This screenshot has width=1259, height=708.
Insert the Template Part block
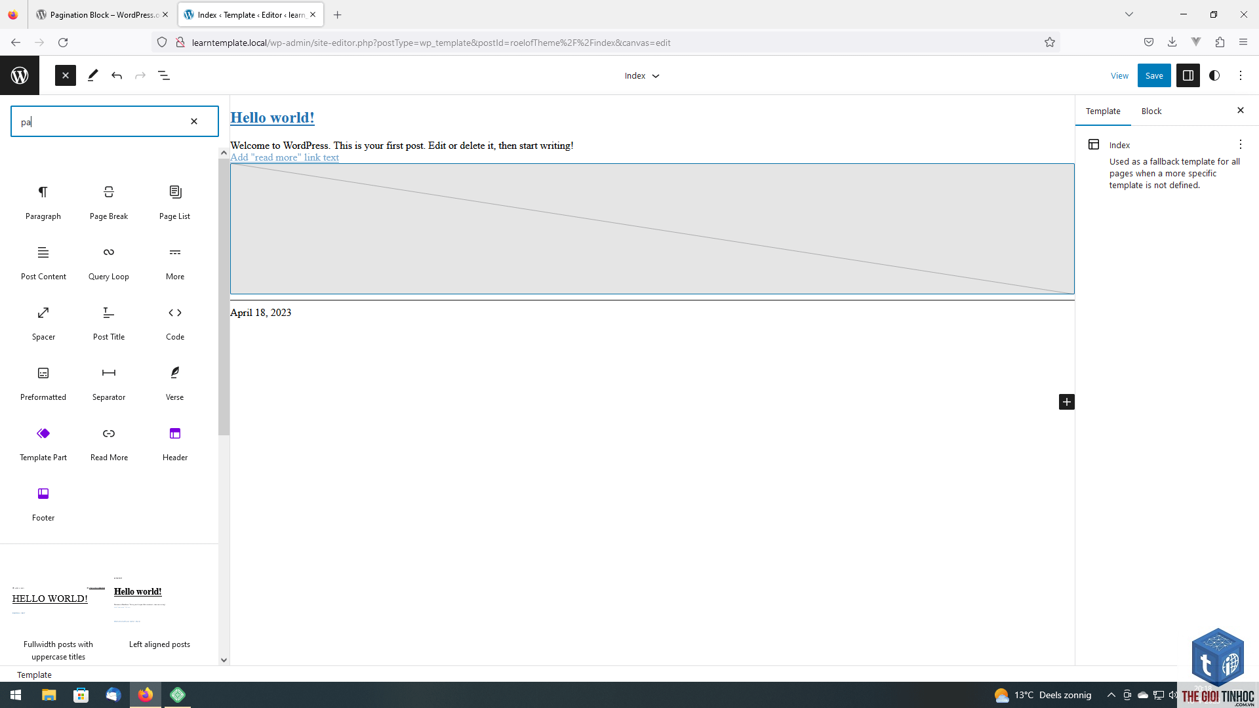point(43,443)
